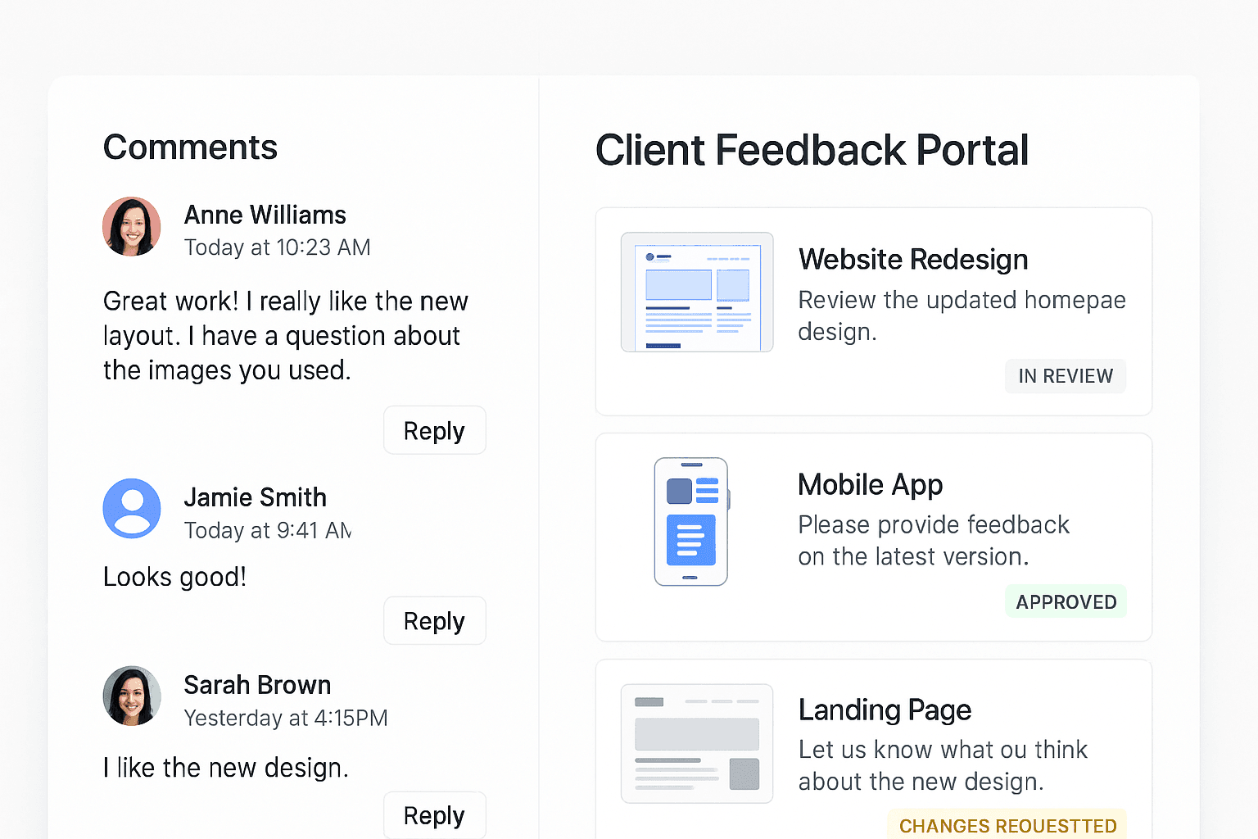Click Anne Williams' timestamp link
Screen dimensions: 1258x839
click(277, 247)
